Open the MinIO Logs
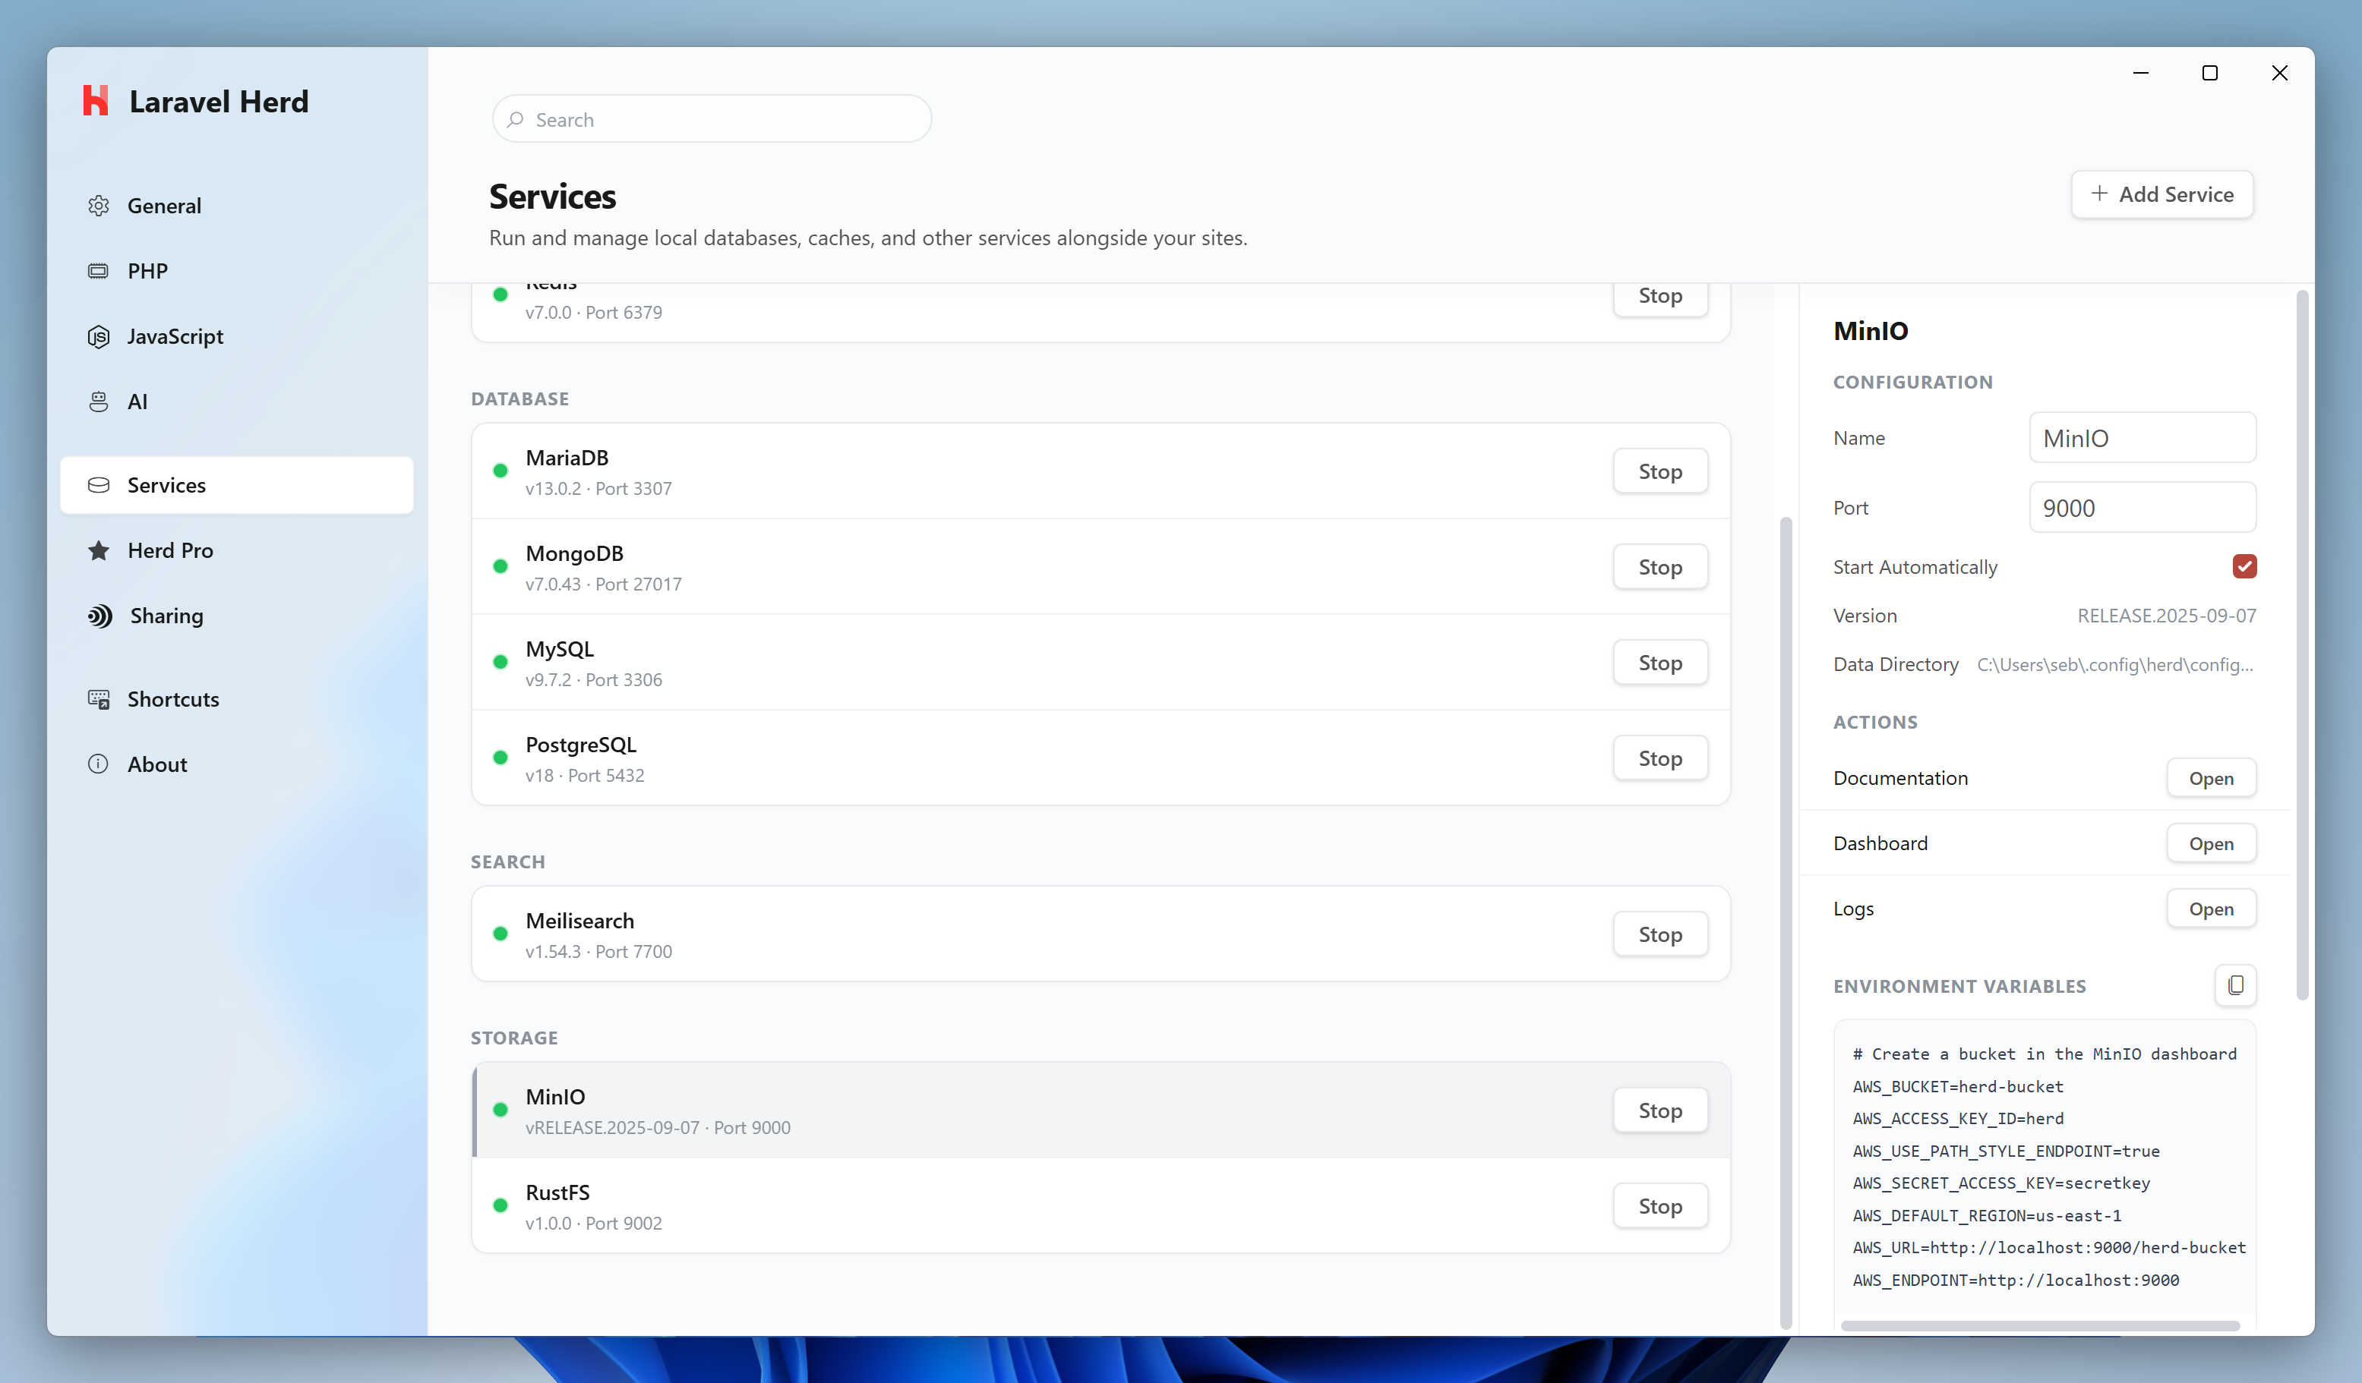The image size is (2362, 1383). point(2211,908)
